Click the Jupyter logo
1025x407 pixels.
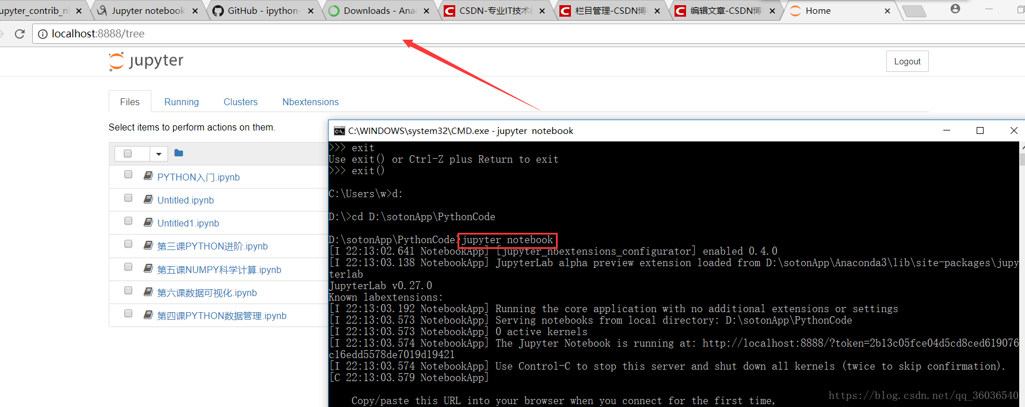pyautogui.click(x=146, y=61)
